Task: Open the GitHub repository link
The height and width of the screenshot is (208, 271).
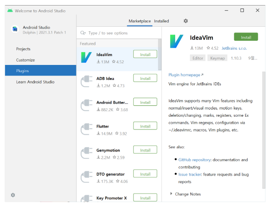Action: click(x=194, y=160)
